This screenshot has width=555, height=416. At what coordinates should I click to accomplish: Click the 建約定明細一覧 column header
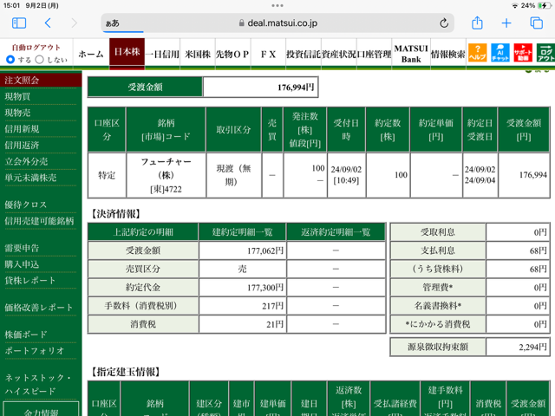[x=243, y=232]
